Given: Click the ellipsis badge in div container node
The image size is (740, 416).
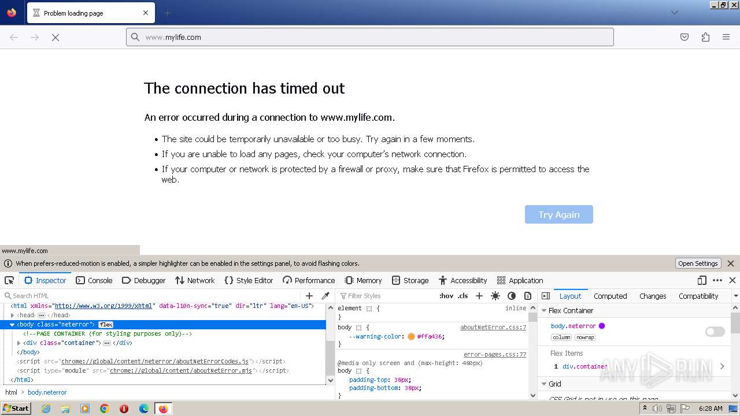Looking at the screenshot, I should coord(107,343).
